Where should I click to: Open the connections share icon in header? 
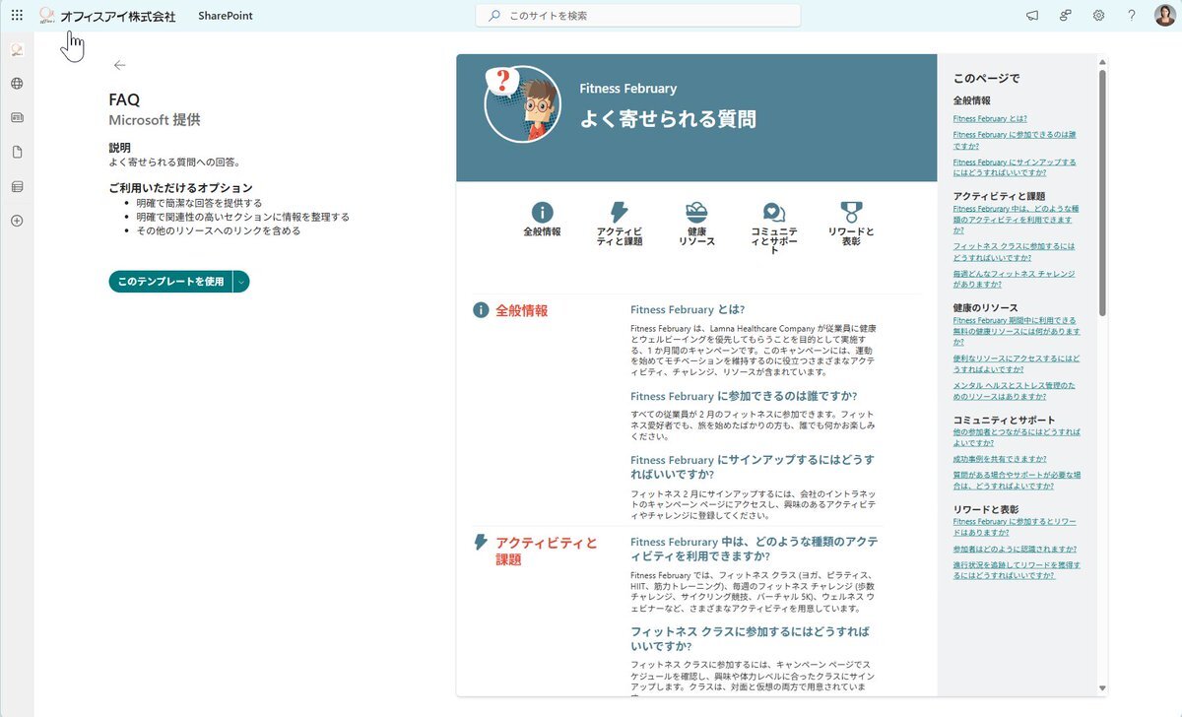(1066, 16)
